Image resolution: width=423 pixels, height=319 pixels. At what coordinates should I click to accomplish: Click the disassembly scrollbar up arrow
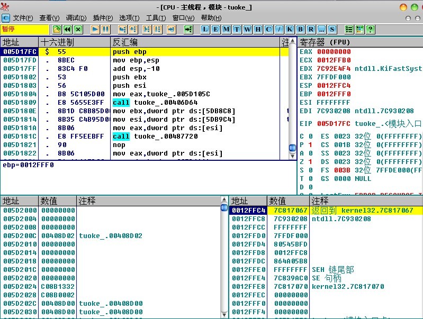[292, 41]
